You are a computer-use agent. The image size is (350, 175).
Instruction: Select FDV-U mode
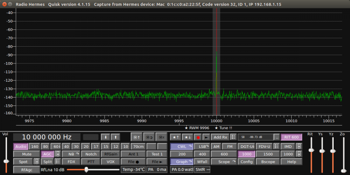pyautogui.click(x=264, y=147)
